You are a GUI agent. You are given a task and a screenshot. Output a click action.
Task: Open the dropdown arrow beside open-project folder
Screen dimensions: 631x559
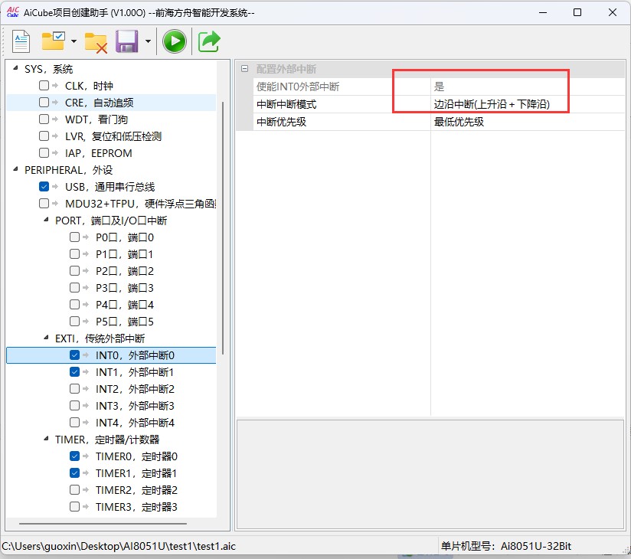(74, 41)
